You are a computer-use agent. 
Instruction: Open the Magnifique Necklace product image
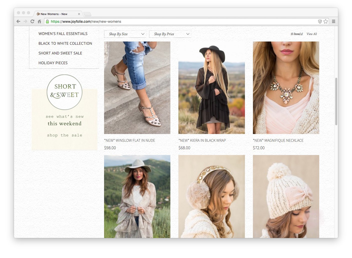286,87
